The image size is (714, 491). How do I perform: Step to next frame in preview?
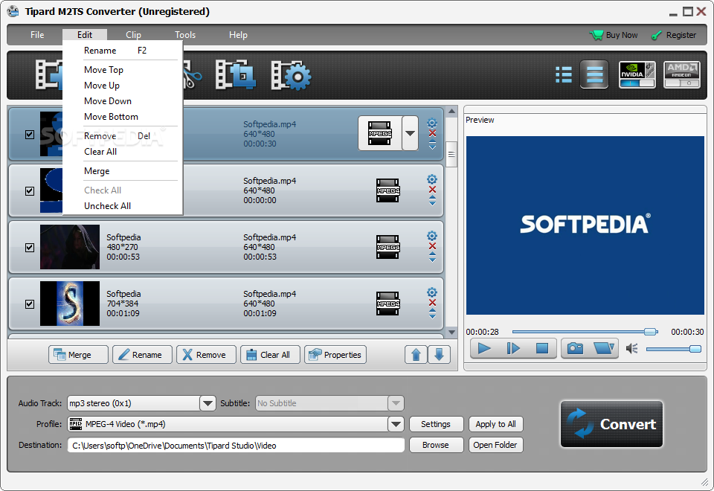point(513,348)
